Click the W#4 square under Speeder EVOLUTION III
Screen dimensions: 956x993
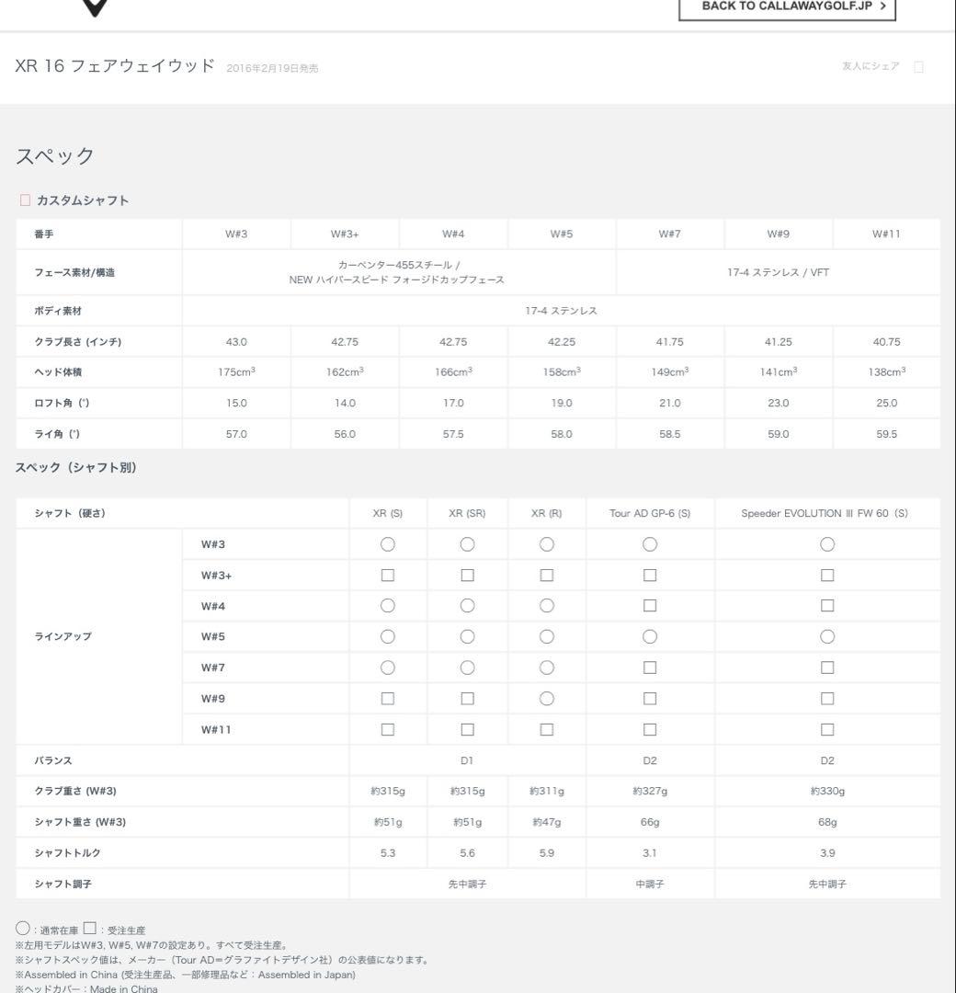826,605
